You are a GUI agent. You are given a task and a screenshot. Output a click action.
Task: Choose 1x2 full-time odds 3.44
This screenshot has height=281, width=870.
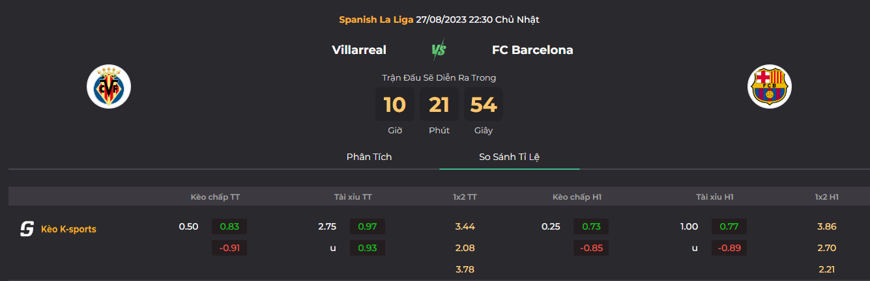465,226
